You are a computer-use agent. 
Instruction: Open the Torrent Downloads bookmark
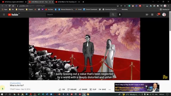[x=90, y=10]
